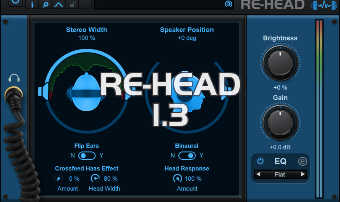Click the blank toolbar button after the lock
340x202 pixels.
[85, 4]
